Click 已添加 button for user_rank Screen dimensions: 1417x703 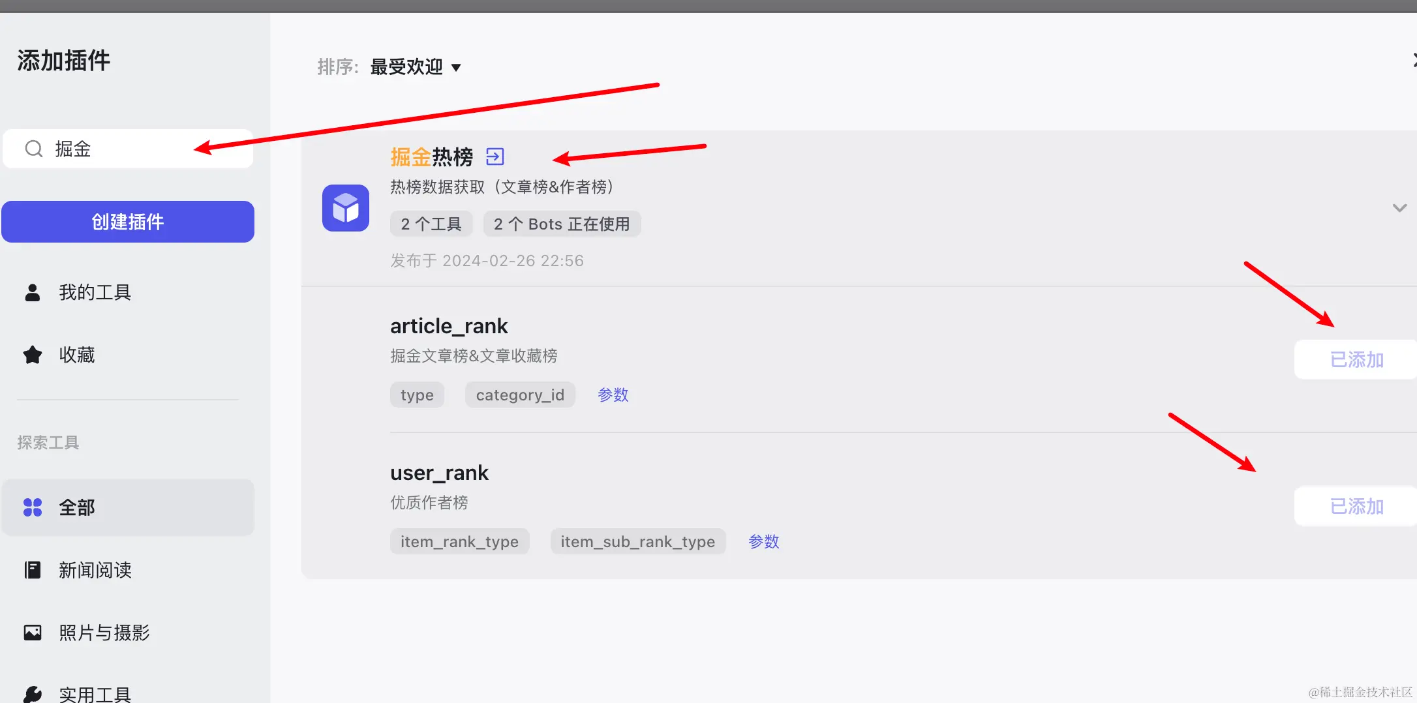1356,506
